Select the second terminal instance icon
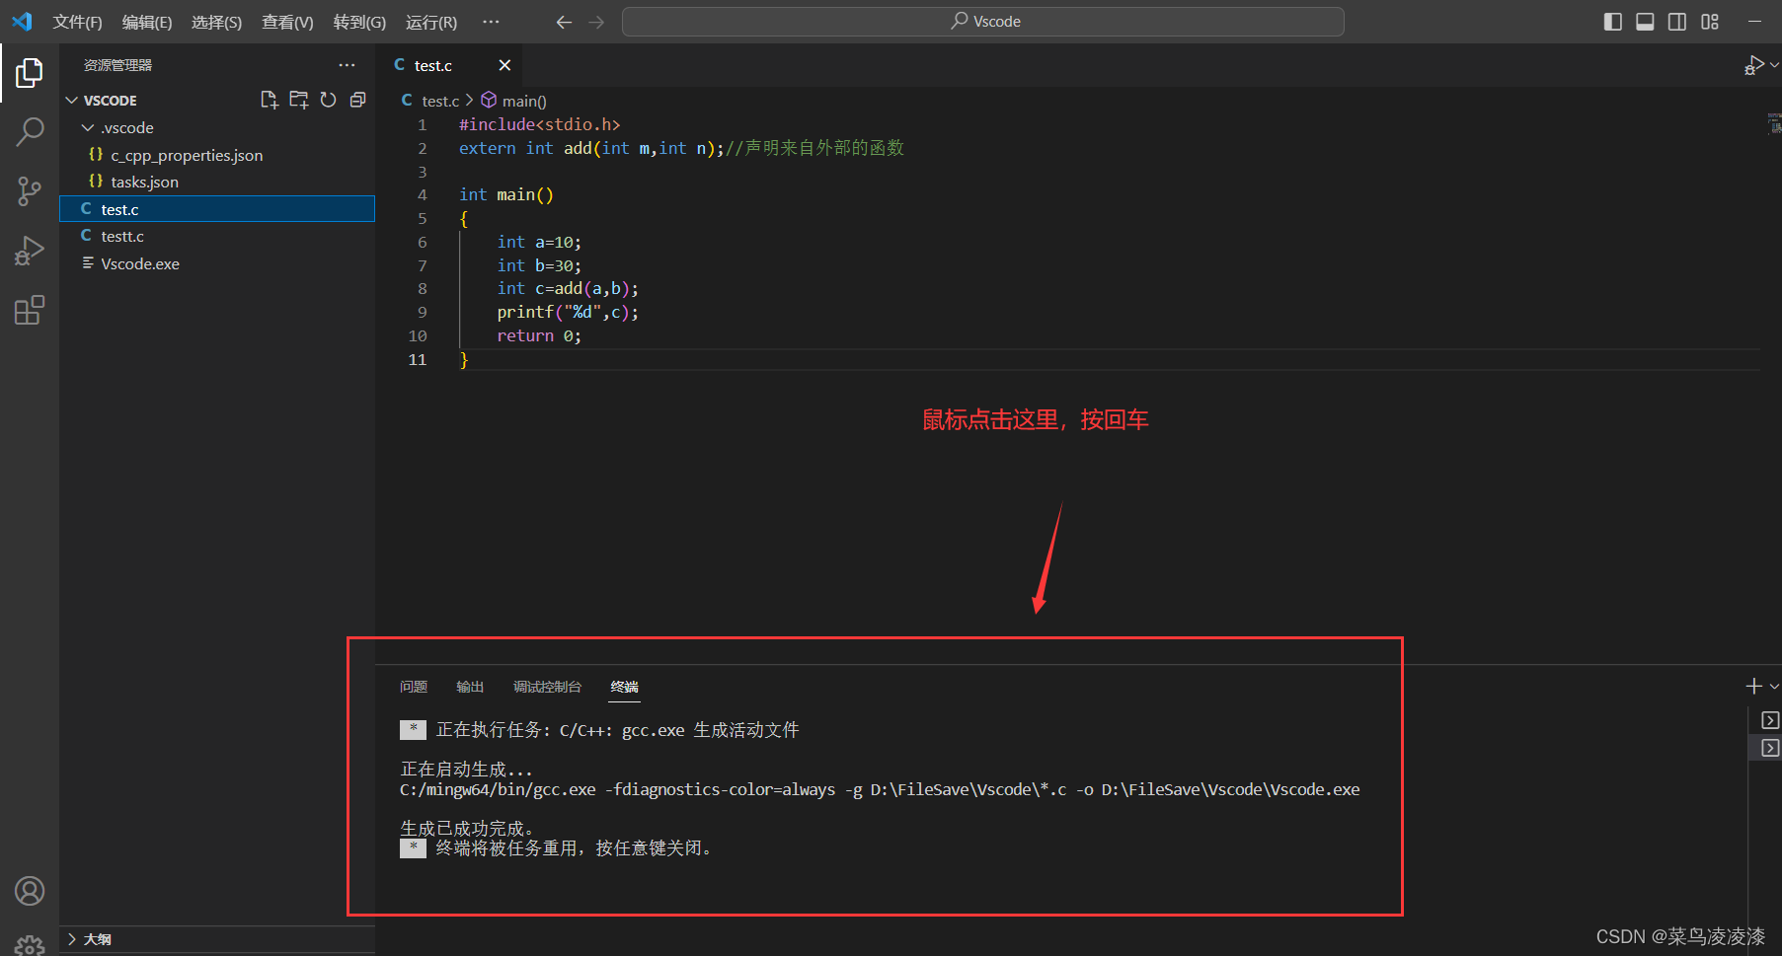The height and width of the screenshot is (956, 1782). click(1771, 748)
